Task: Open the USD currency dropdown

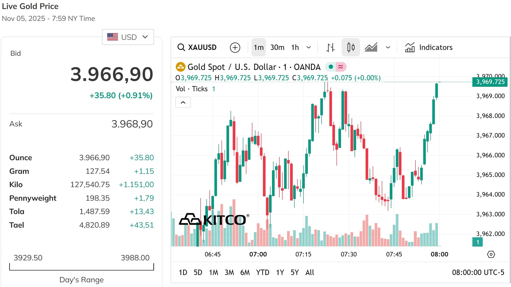Action: click(x=128, y=37)
